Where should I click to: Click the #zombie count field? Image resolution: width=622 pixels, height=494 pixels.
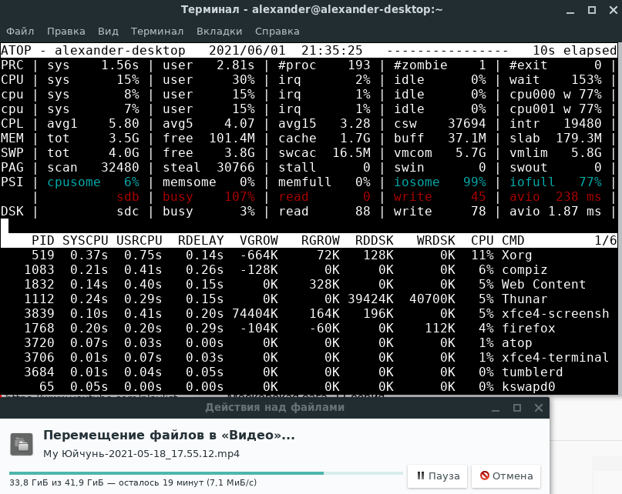[x=439, y=65]
